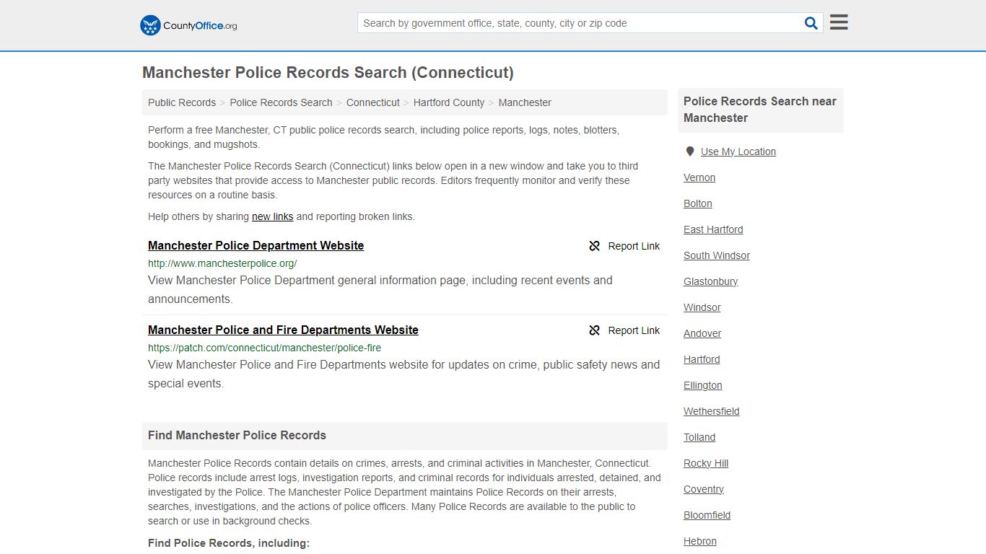
Task: Open Hartford police records
Action: 702,359
